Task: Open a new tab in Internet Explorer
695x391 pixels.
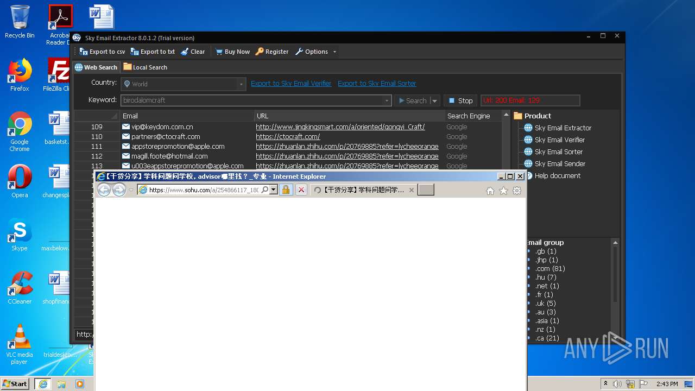Action: (426, 190)
